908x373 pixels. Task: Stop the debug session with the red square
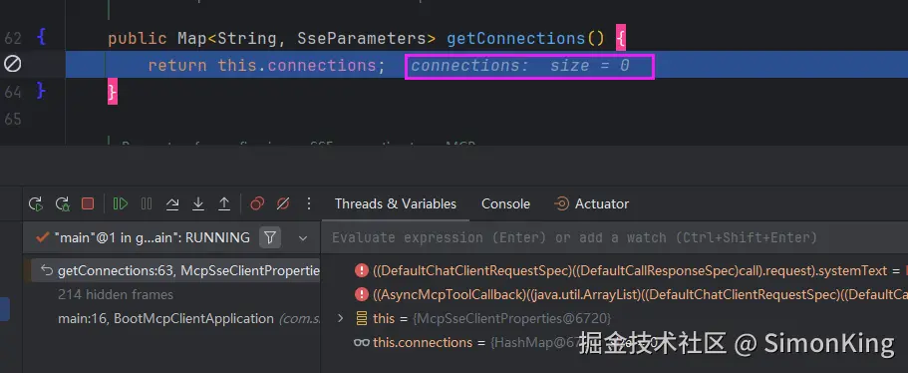pyautogui.click(x=88, y=203)
